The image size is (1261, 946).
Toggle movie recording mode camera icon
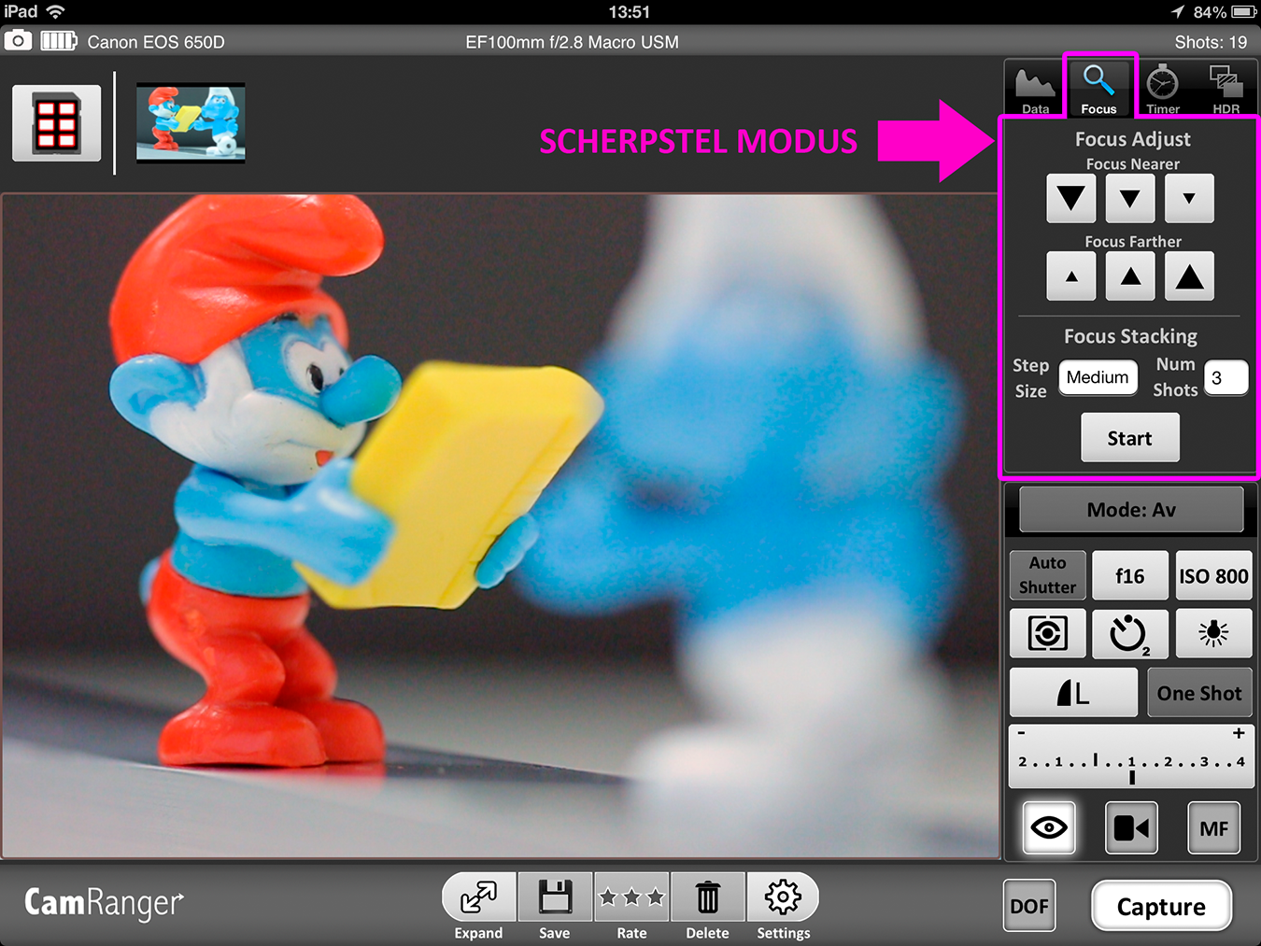coord(1131,827)
